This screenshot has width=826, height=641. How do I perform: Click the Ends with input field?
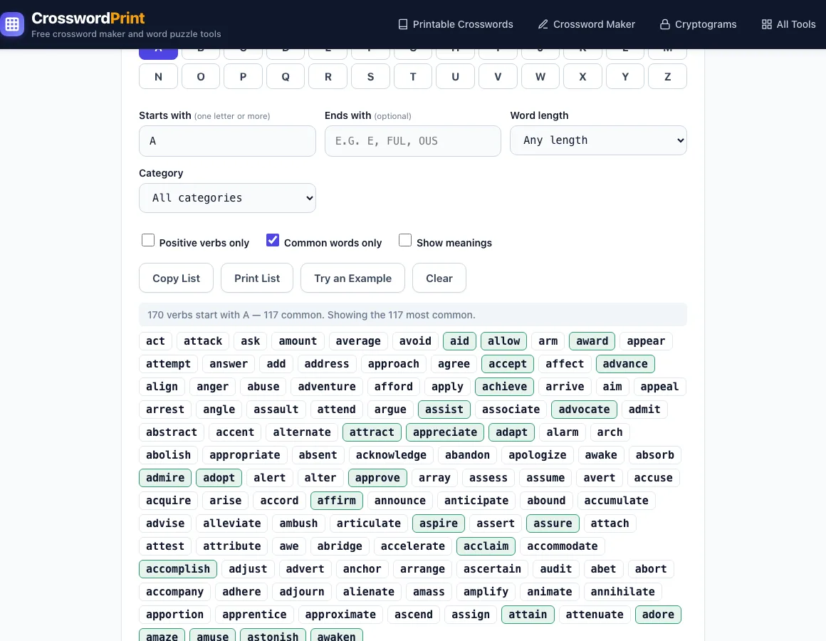click(x=412, y=140)
